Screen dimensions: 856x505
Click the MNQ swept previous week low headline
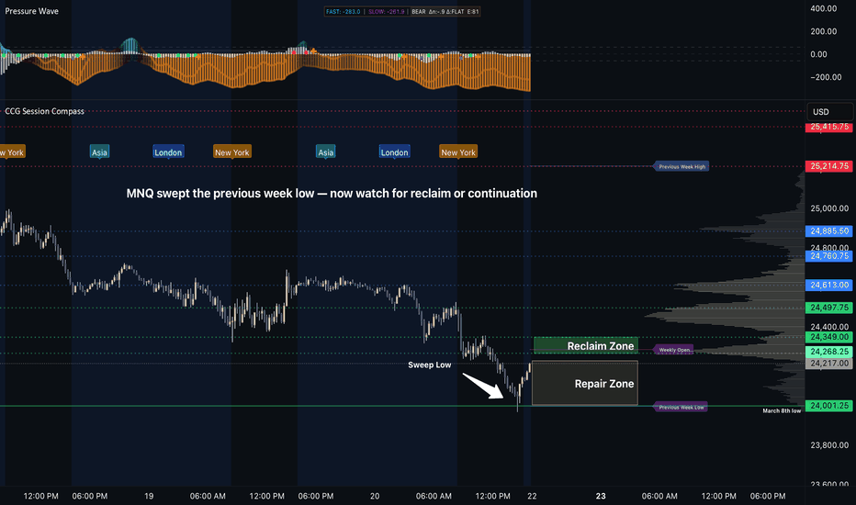click(331, 194)
